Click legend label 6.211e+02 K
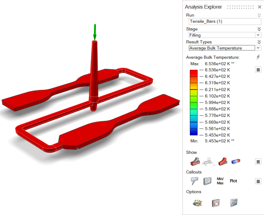Image resolution: width=264 pixels, height=215 pixels. 217,90
